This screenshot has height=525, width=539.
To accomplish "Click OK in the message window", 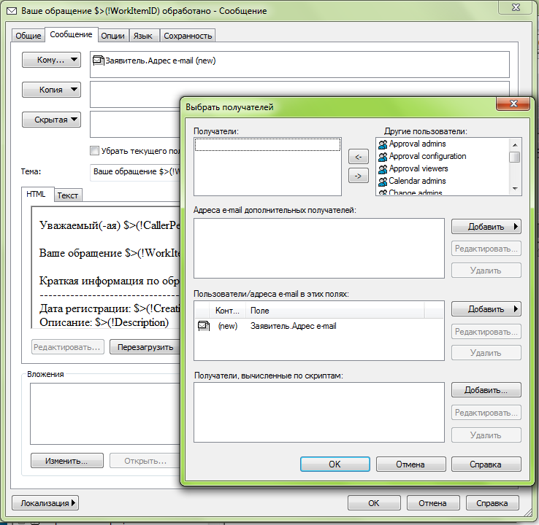I will tap(374, 503).
